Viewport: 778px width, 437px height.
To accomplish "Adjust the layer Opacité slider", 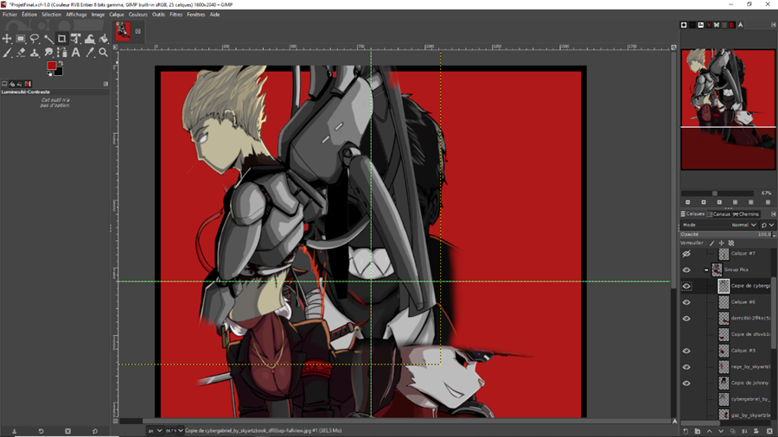I will click(x=726, y=234).
